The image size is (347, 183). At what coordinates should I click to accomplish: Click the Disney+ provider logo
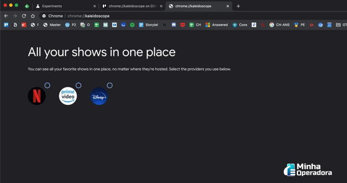click(x=99, y=96)
